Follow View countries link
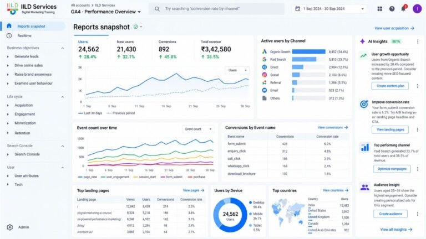426x239 pixels. [x=336, y=190]
